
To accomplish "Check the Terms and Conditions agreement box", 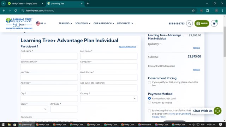I will 149,111.
